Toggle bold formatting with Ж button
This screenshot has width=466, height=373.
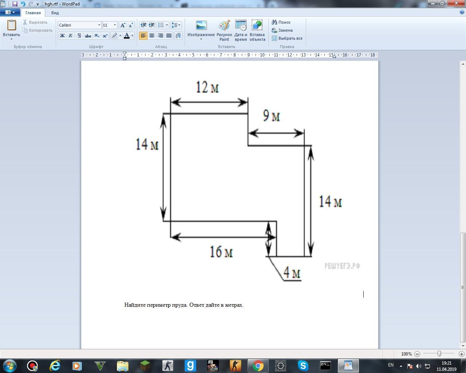(x=62, y=36)
